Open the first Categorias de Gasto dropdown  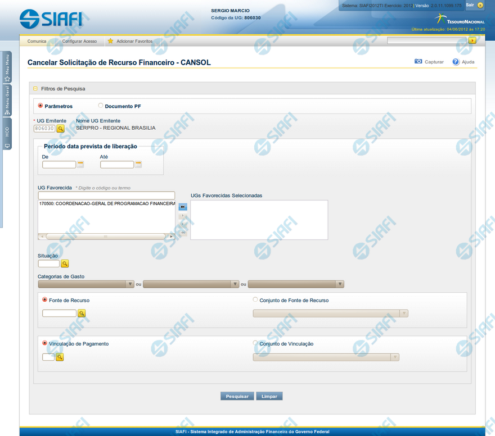point(86,284)
